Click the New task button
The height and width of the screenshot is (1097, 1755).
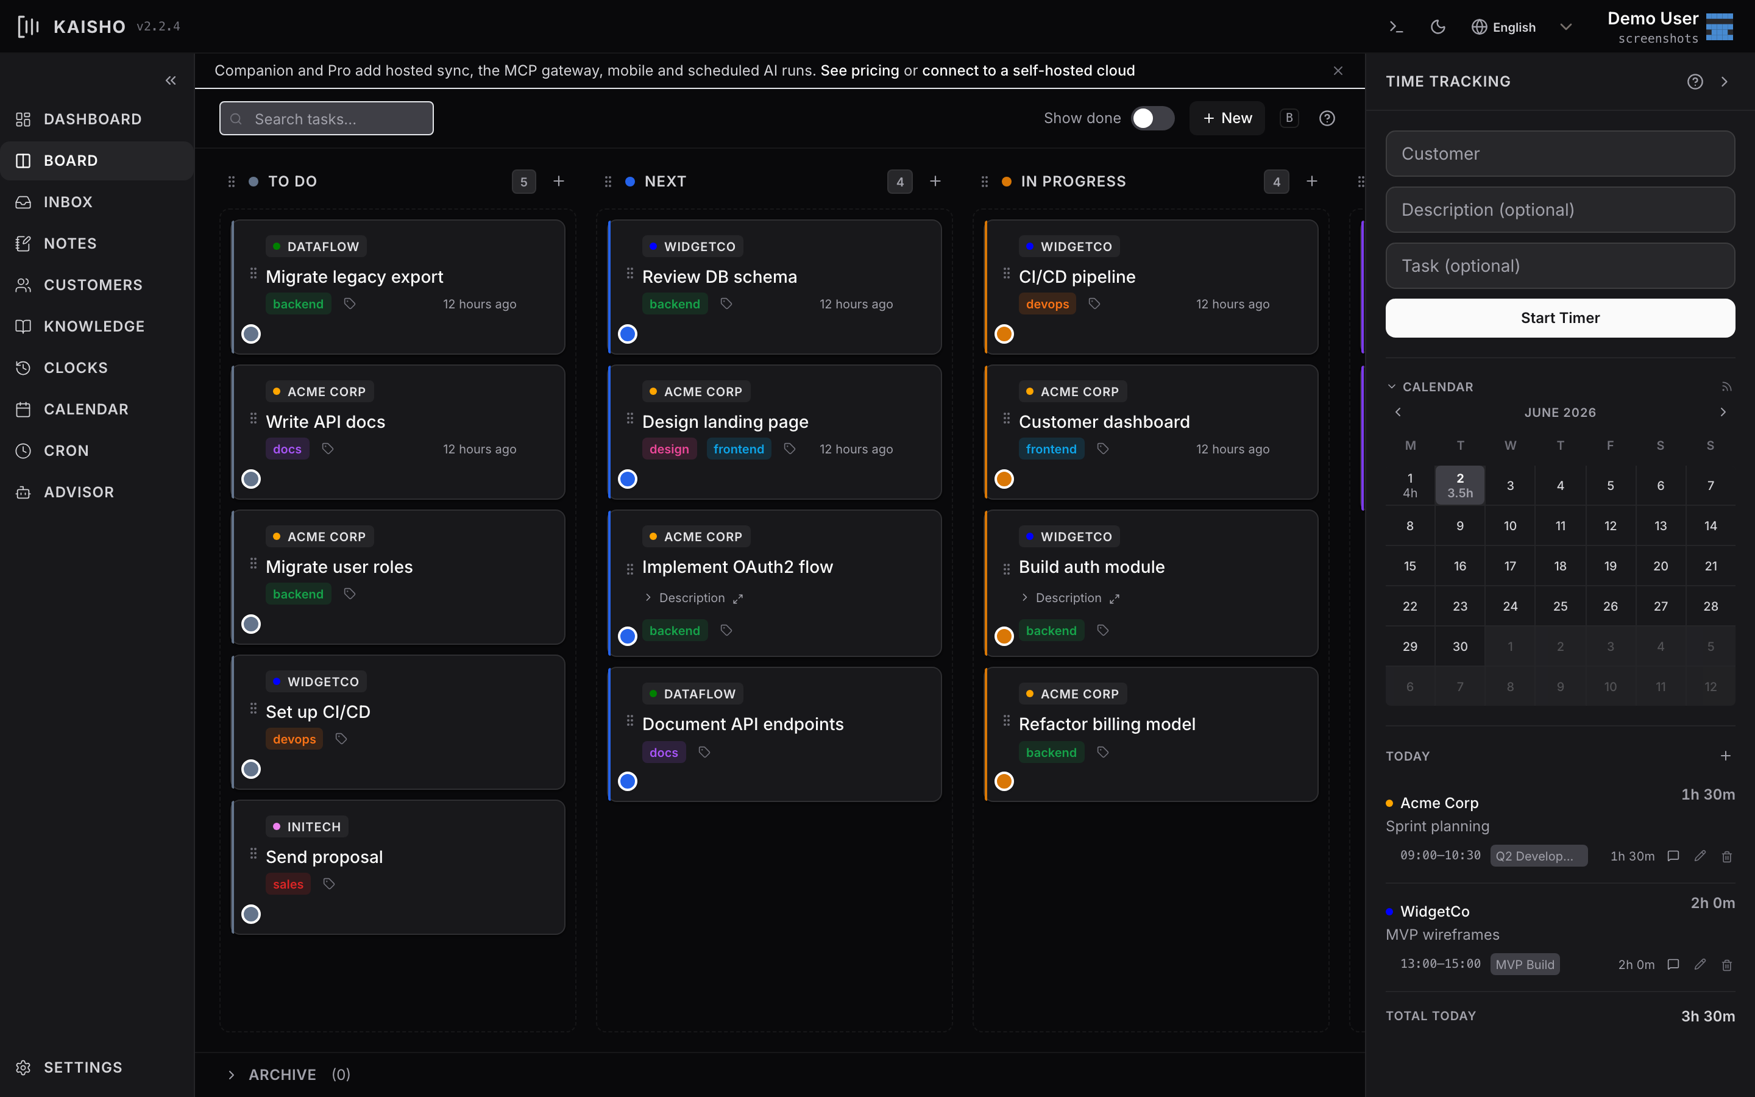click(1227, 118)
